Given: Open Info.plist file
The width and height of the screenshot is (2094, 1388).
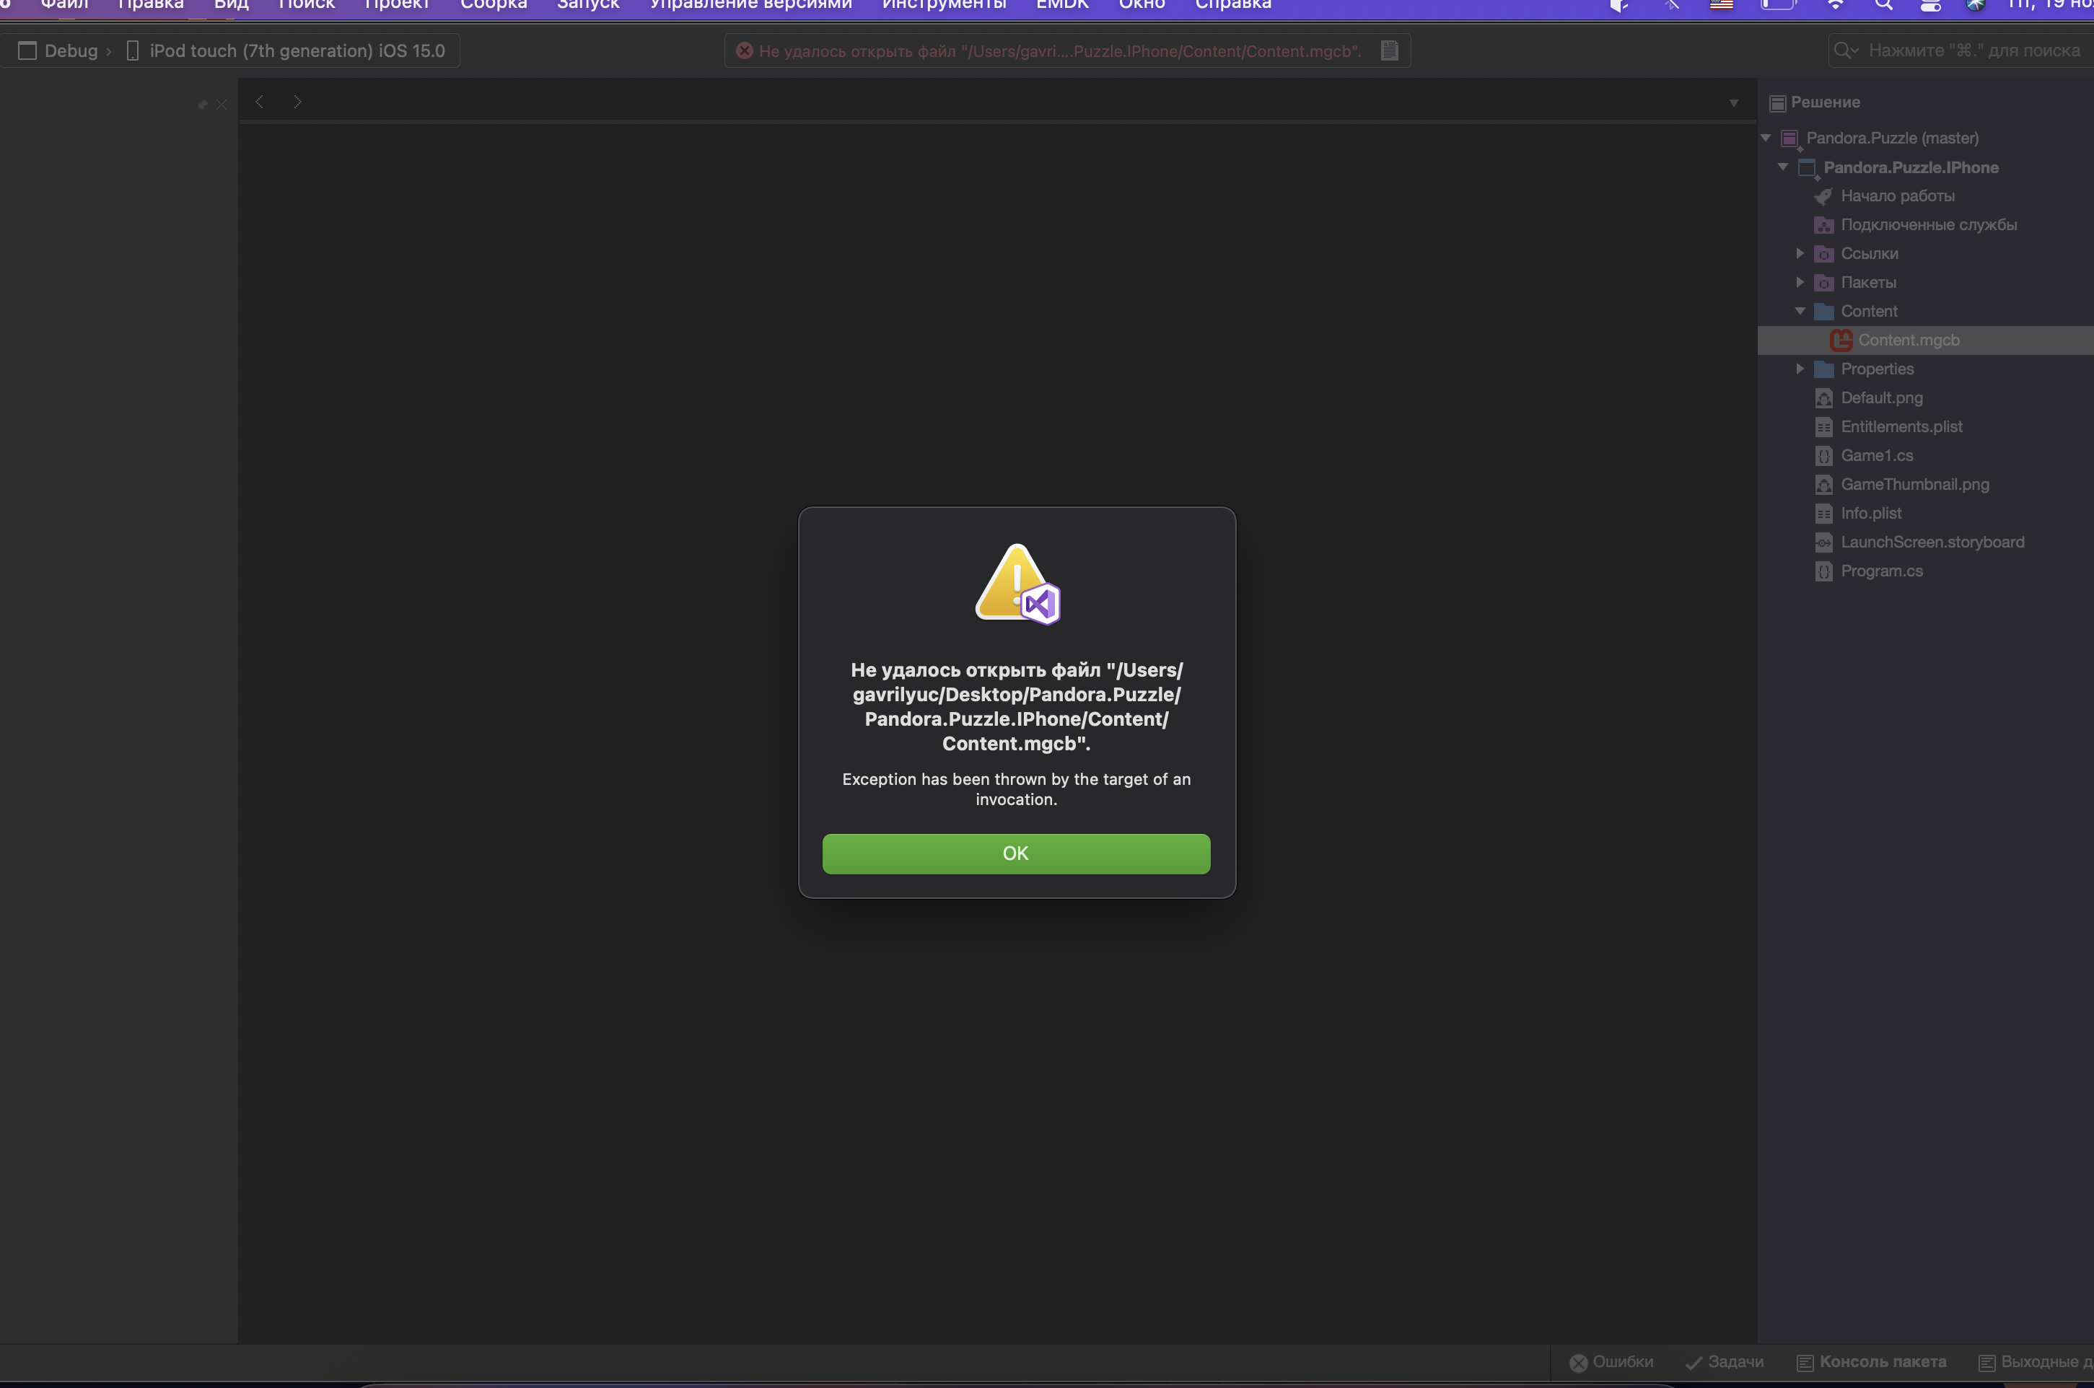Looking at the screenshot, I should 1870,514.
